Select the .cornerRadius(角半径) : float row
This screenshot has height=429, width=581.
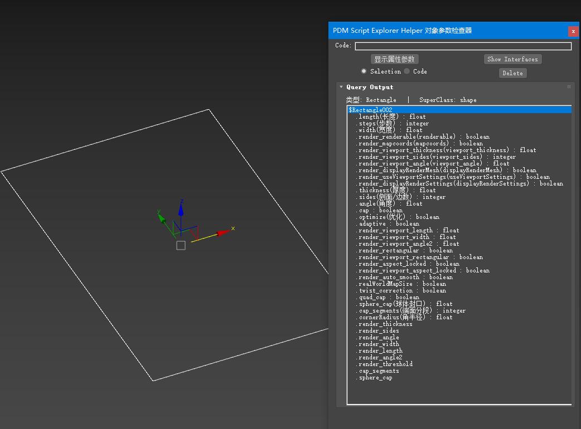point(459,317)
